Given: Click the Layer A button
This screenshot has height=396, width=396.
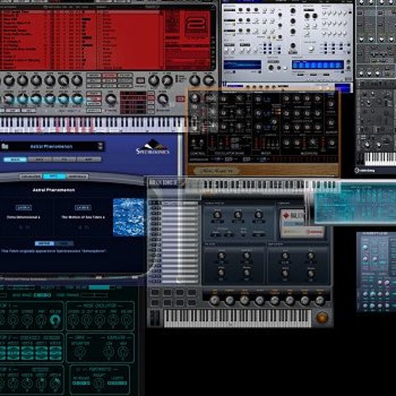Looking at the screenshot, I should point(24,208).
